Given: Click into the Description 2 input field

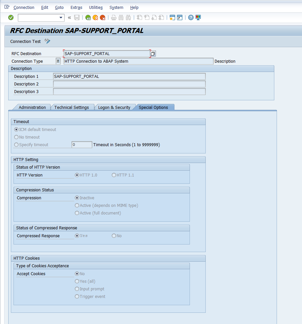Looking at the screenshot, I should point(129,84).
